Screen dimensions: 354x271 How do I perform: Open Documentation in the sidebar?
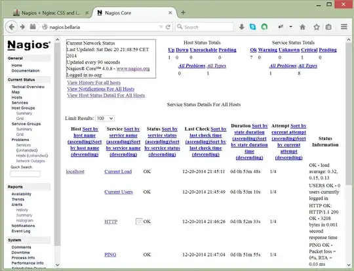(x=26, y=70)
